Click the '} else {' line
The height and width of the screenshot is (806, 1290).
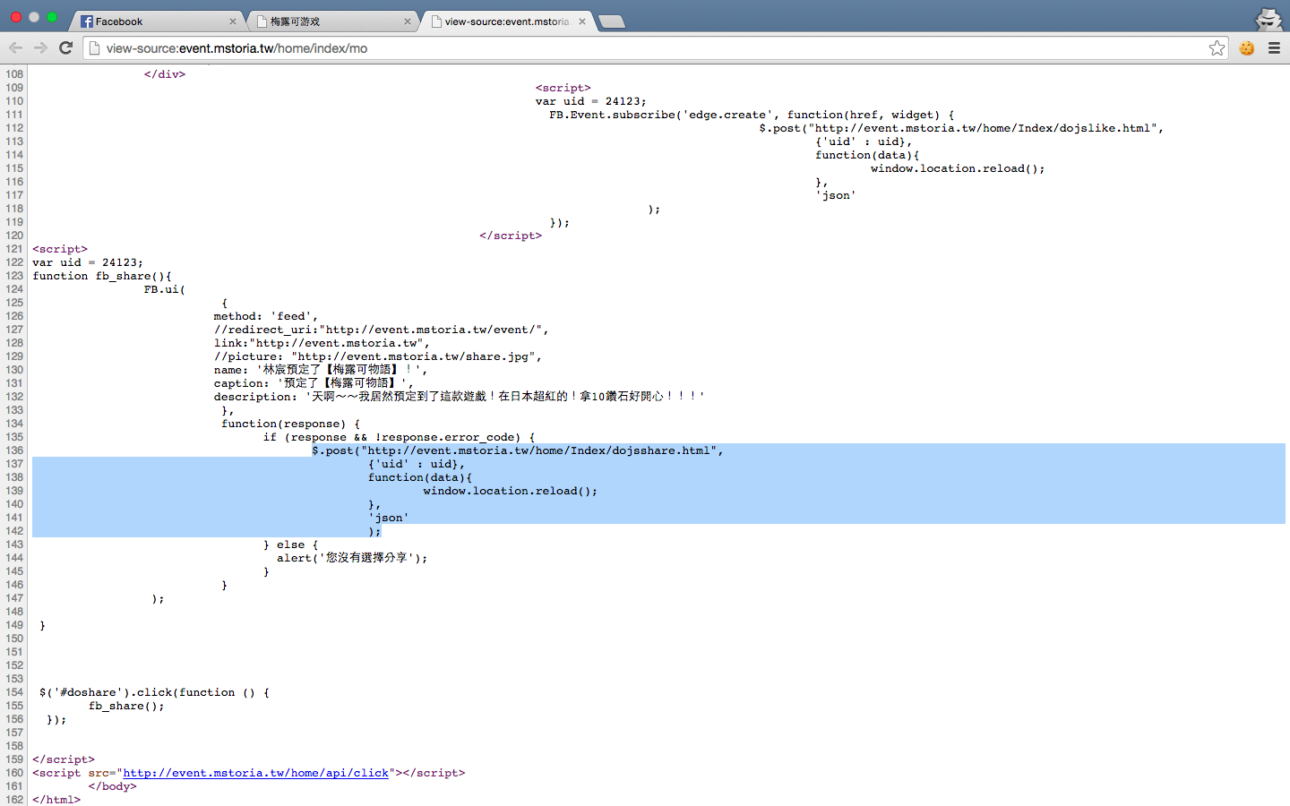coord(290,544)
